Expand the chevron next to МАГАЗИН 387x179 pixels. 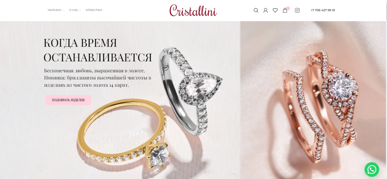(x=63, y=10)
